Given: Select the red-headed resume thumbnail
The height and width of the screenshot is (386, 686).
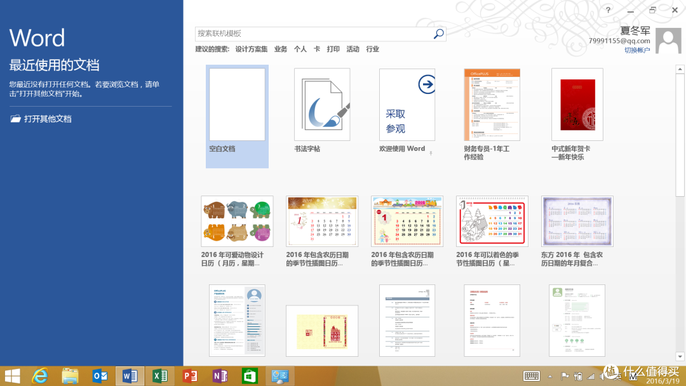Looking at the screenshot, I should [492, 321].
